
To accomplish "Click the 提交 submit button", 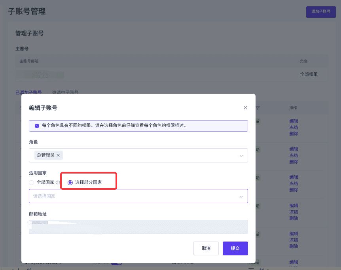I will 235,248.
